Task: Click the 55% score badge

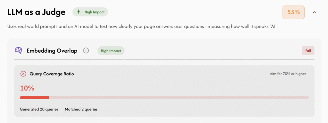Action: pos(293,13)
